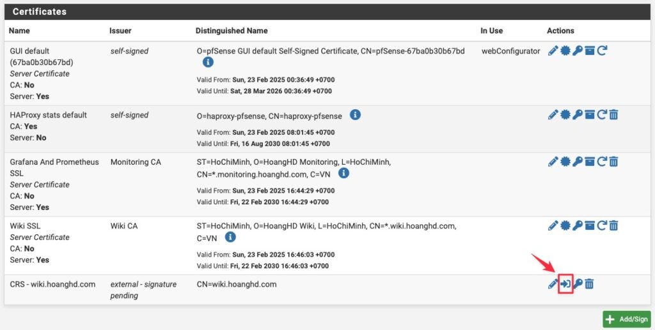Delete the Wiki SSL certificate
Screen dimensions: 655x330
point(613,226)
